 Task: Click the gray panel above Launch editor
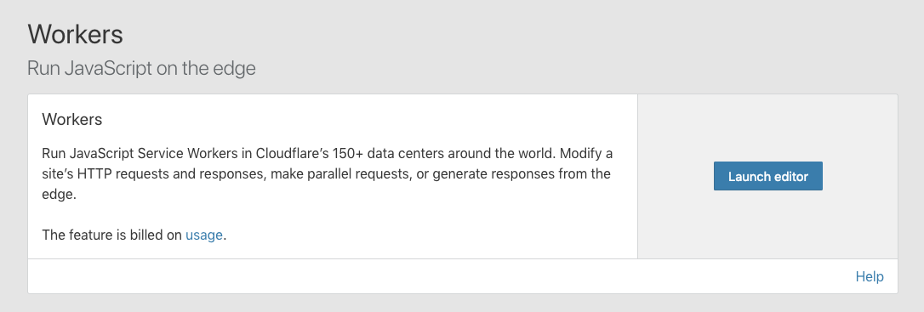767,128
